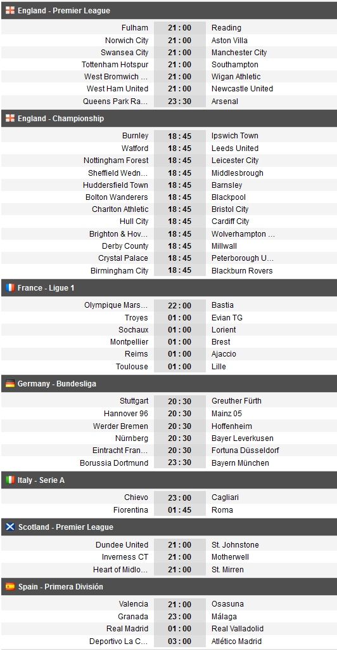This screenshot has width=337, height=651.
Task: Open the Germany - Bundesliga section header
Action: [x=169, y=384]
